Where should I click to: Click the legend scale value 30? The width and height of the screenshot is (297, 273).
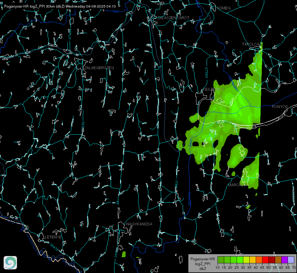coord(243,268)
